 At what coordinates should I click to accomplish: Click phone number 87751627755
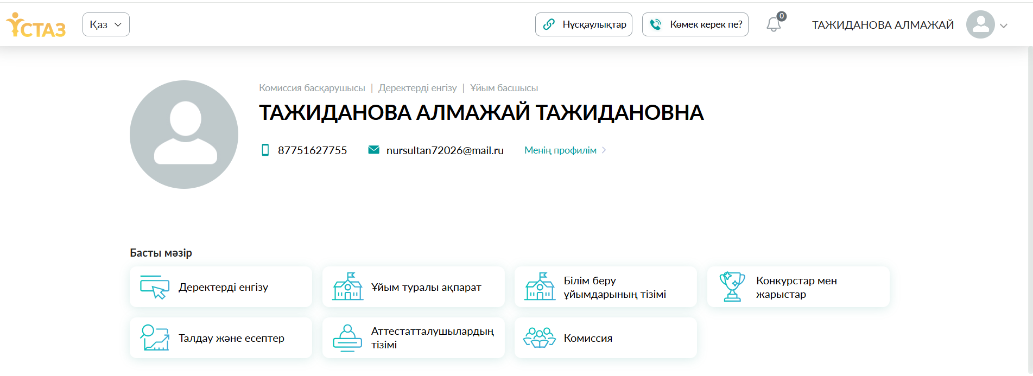click(x=312, y=150)
